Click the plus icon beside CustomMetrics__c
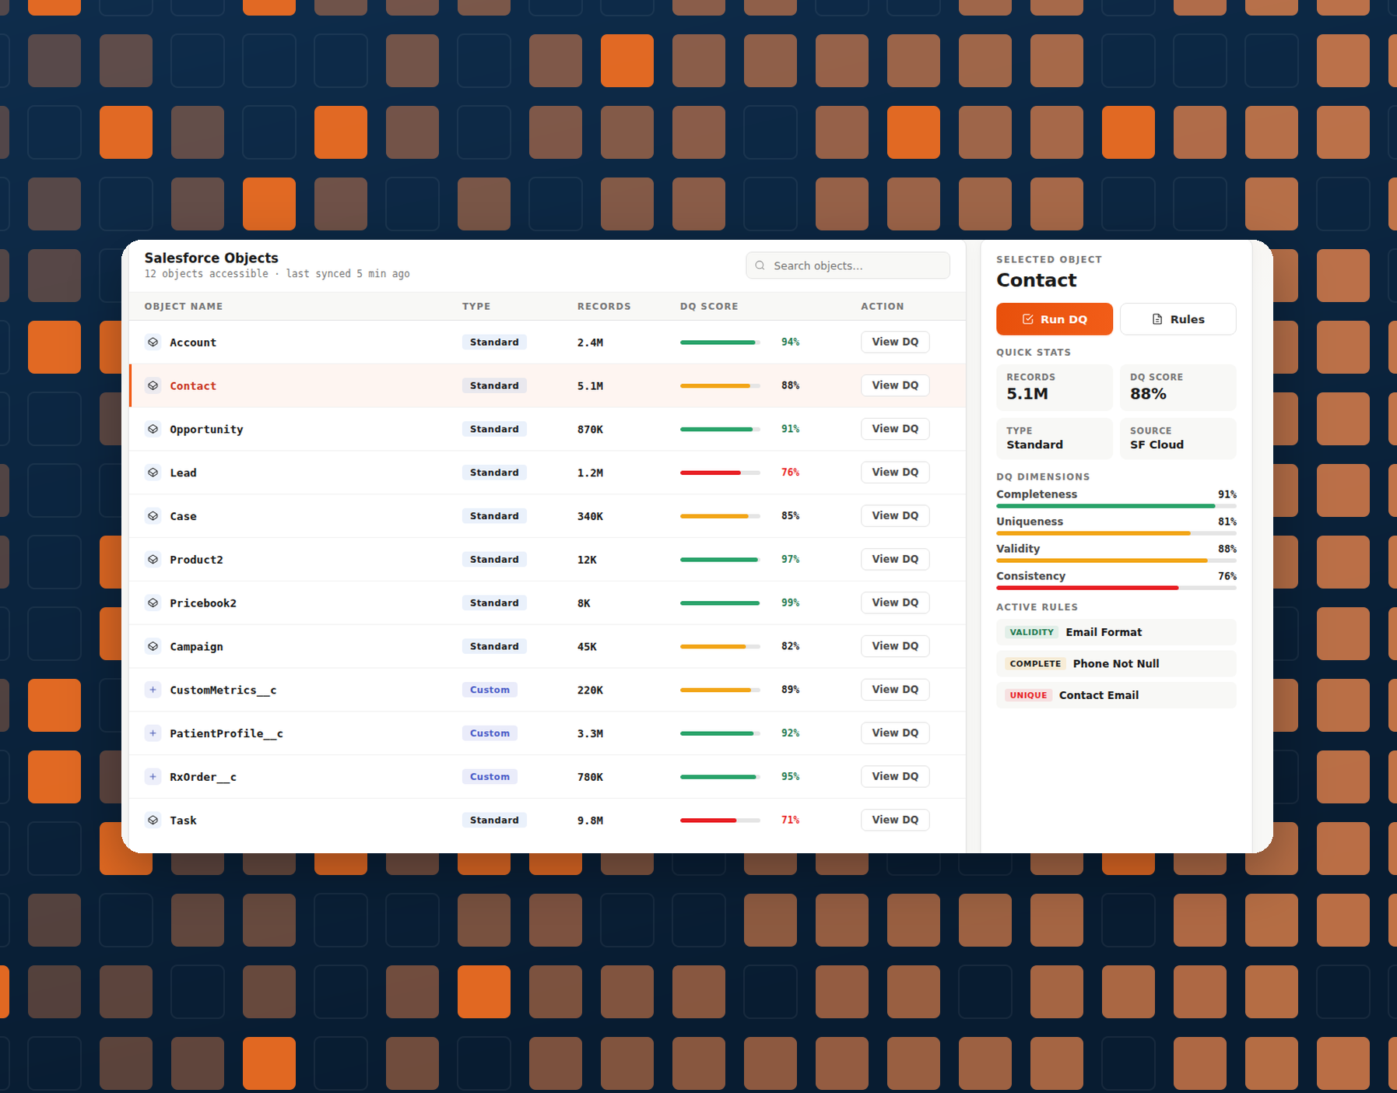This screenshot has height=1093, width=1397. 153,690
